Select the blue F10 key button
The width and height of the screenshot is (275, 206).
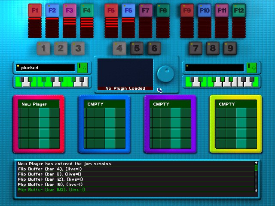[205, 10]
